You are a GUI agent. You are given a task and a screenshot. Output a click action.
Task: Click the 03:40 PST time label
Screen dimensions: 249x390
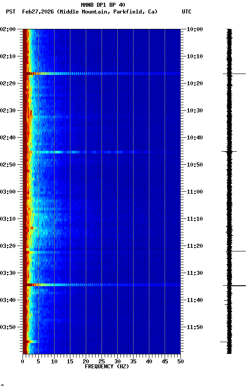click(x=8, y=300)
